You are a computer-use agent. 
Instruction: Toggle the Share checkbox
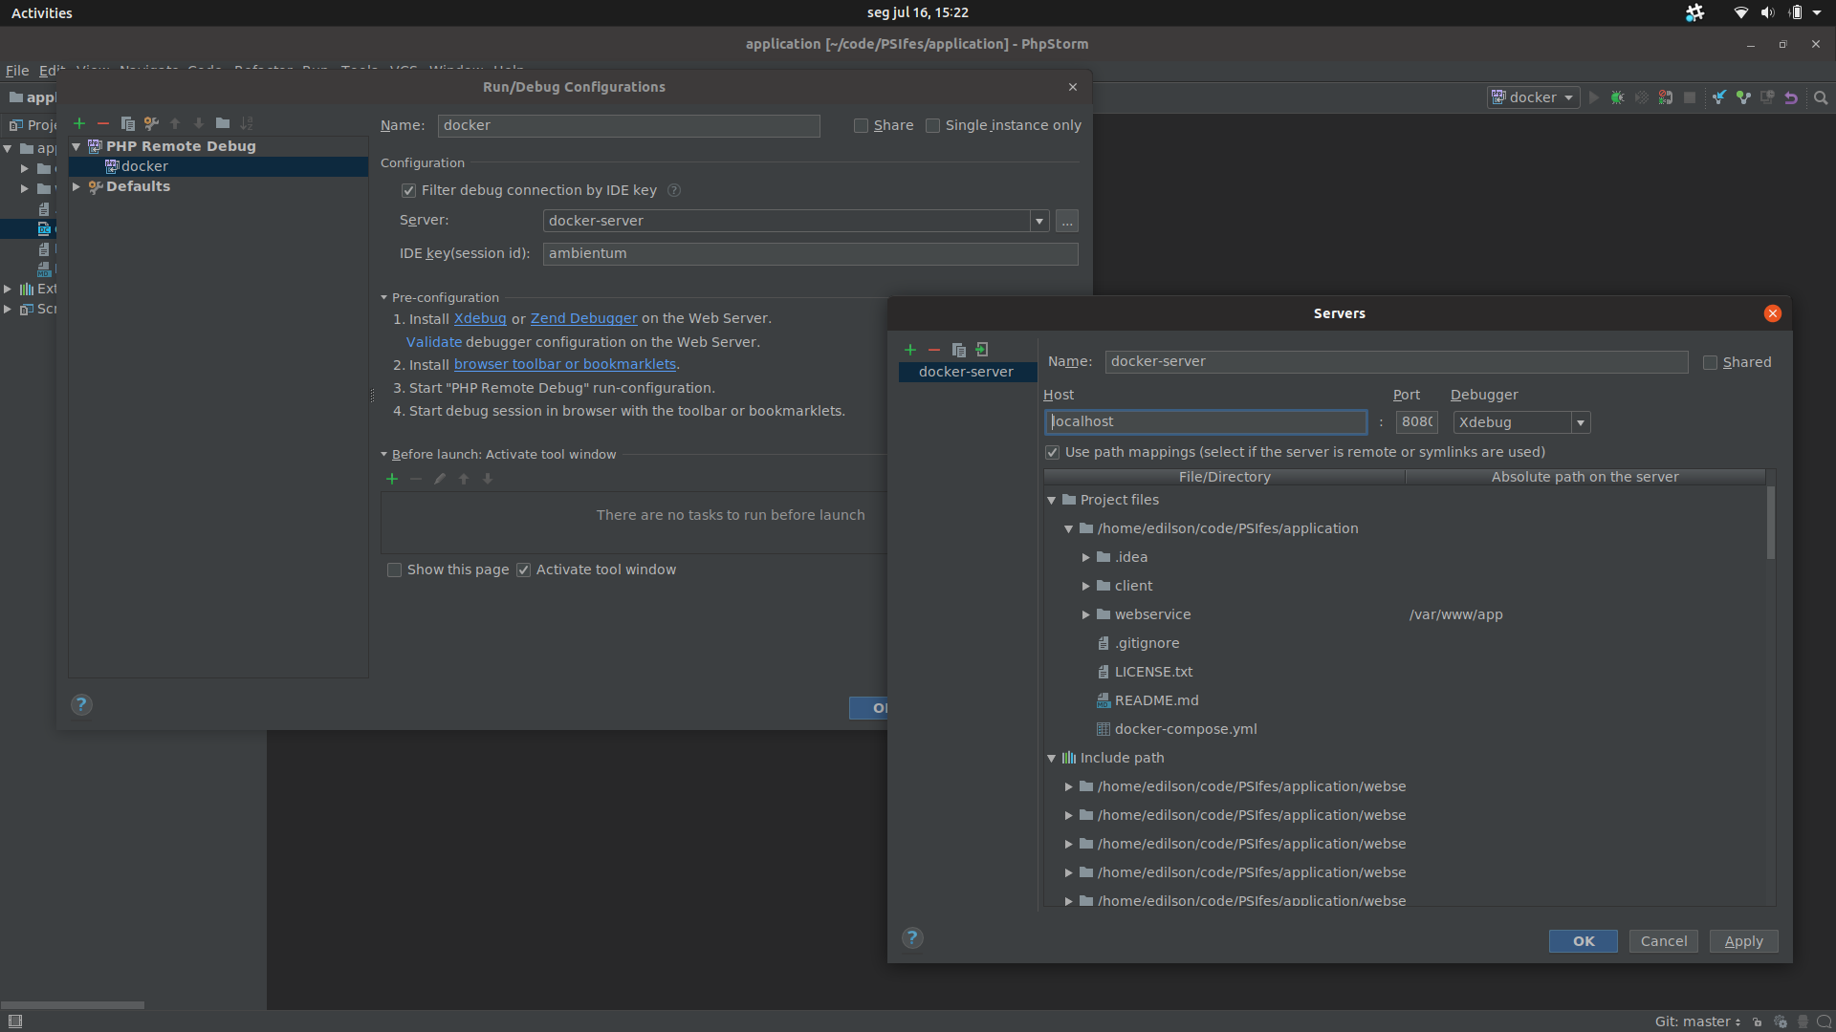(861, 126)
